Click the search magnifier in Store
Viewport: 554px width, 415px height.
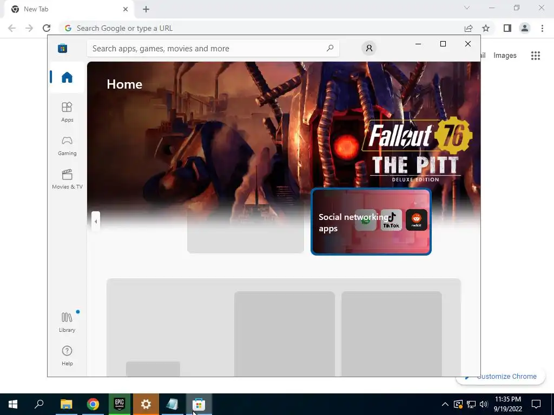(330, 48)
